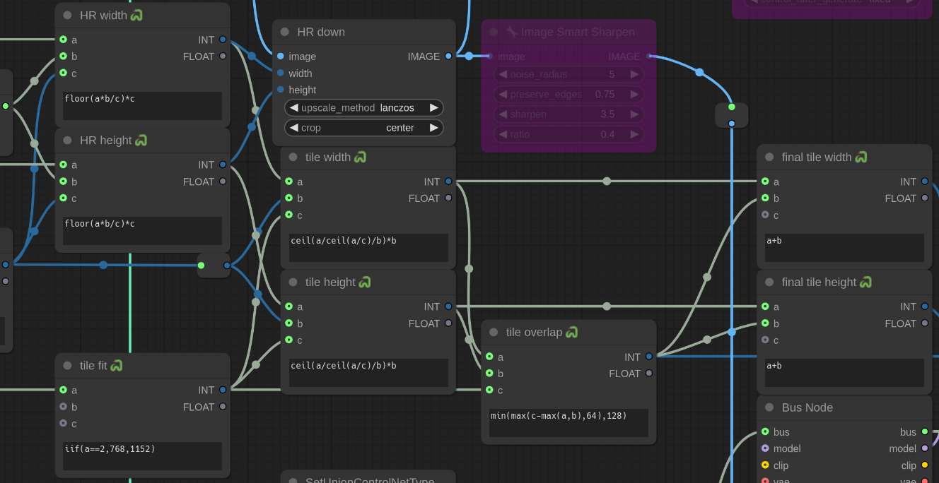Click the green snake icon on final tile height
The height and width of the screenshot is (483, 939).
[865, 282]
